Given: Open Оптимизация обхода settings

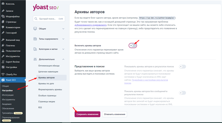Looking at the screenshot, I should coord(49,66).
